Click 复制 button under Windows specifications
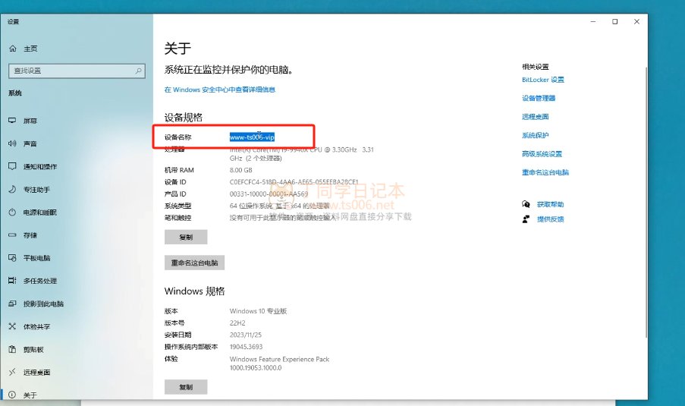The height and width of the screenshot is (406, 685). (x=186, y=387)
